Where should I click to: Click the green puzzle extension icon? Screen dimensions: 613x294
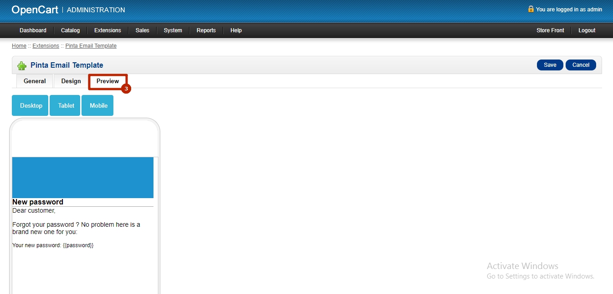(x=22, y=65)
